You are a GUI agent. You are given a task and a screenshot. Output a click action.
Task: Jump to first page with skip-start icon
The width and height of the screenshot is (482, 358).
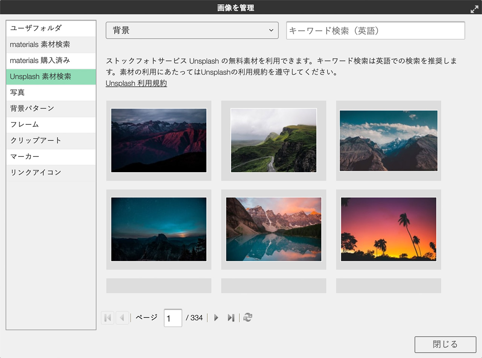click(107, 318)
